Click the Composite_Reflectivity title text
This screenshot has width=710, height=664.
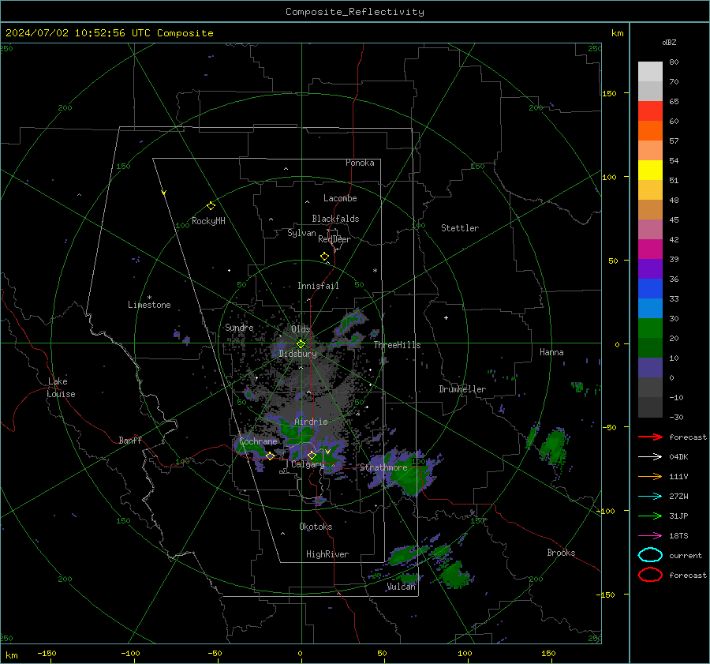point(355,12)
